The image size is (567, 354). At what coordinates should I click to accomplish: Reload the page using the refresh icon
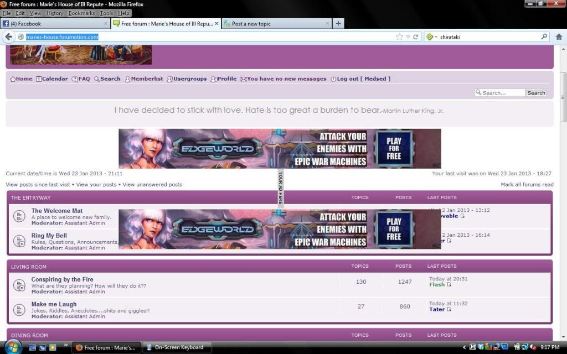[x=416, y=37]
